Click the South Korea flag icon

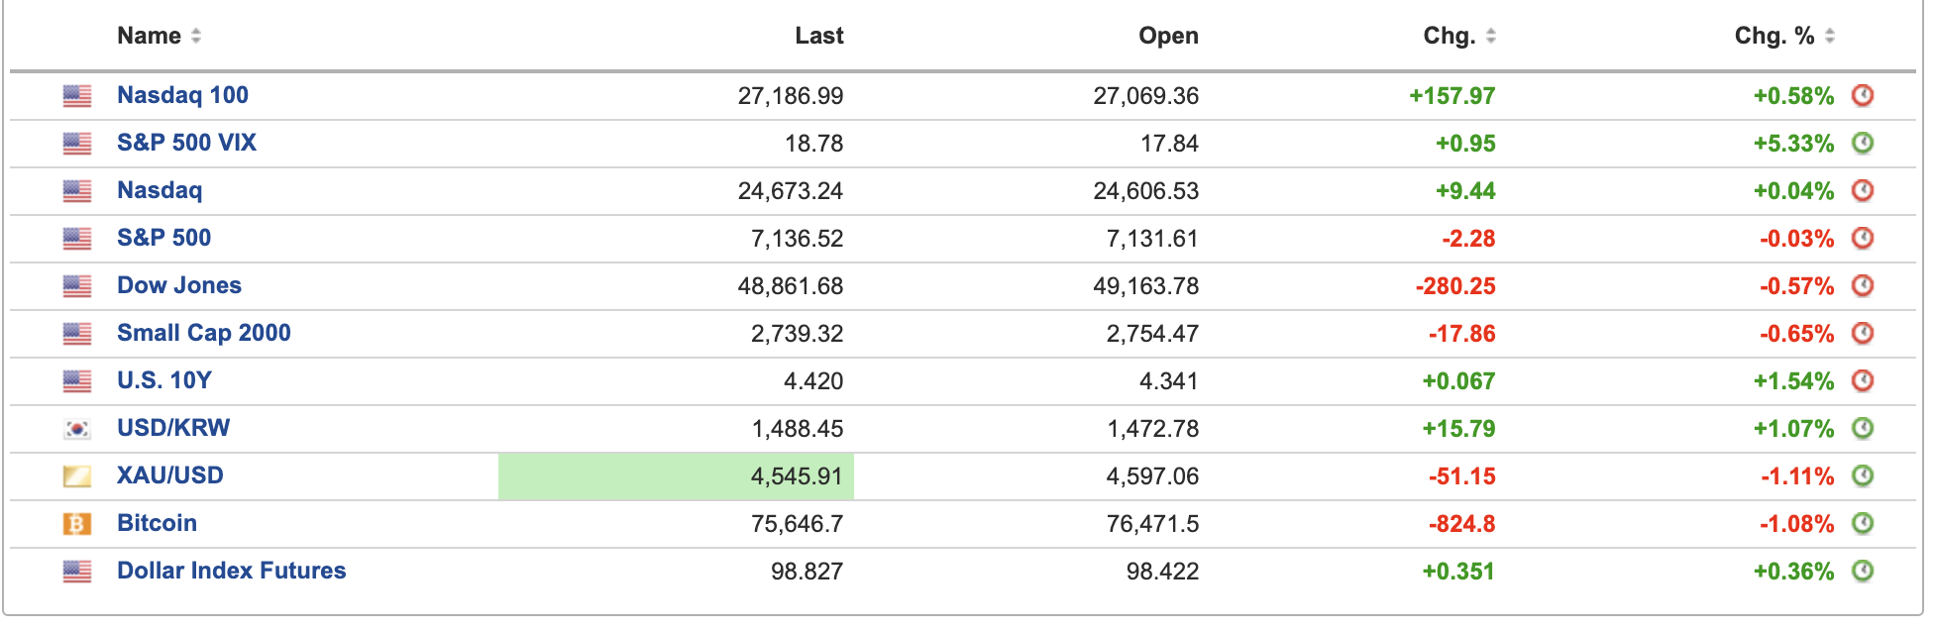[77, 429]
